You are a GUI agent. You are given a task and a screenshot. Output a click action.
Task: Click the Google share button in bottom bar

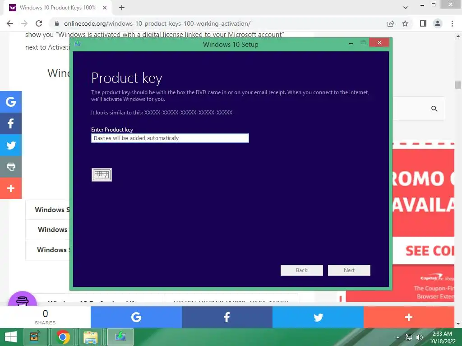coord(136,317)
